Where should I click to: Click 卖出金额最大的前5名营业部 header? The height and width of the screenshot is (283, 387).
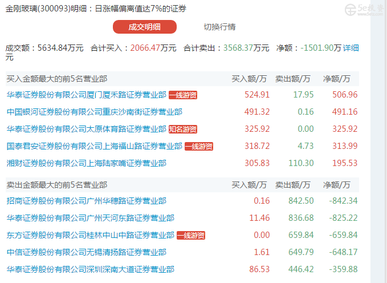pos(57,185)
